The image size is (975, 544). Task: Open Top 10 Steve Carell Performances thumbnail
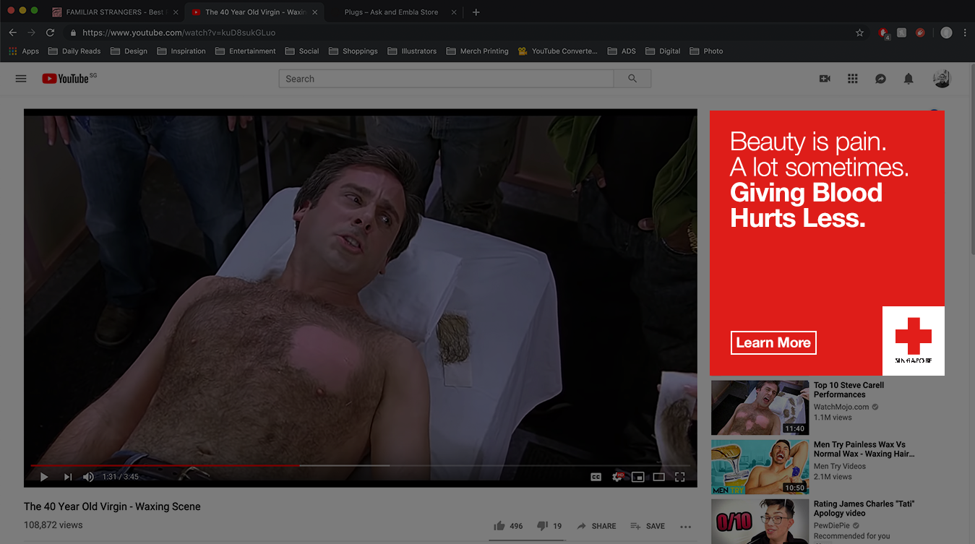point(760,407)
